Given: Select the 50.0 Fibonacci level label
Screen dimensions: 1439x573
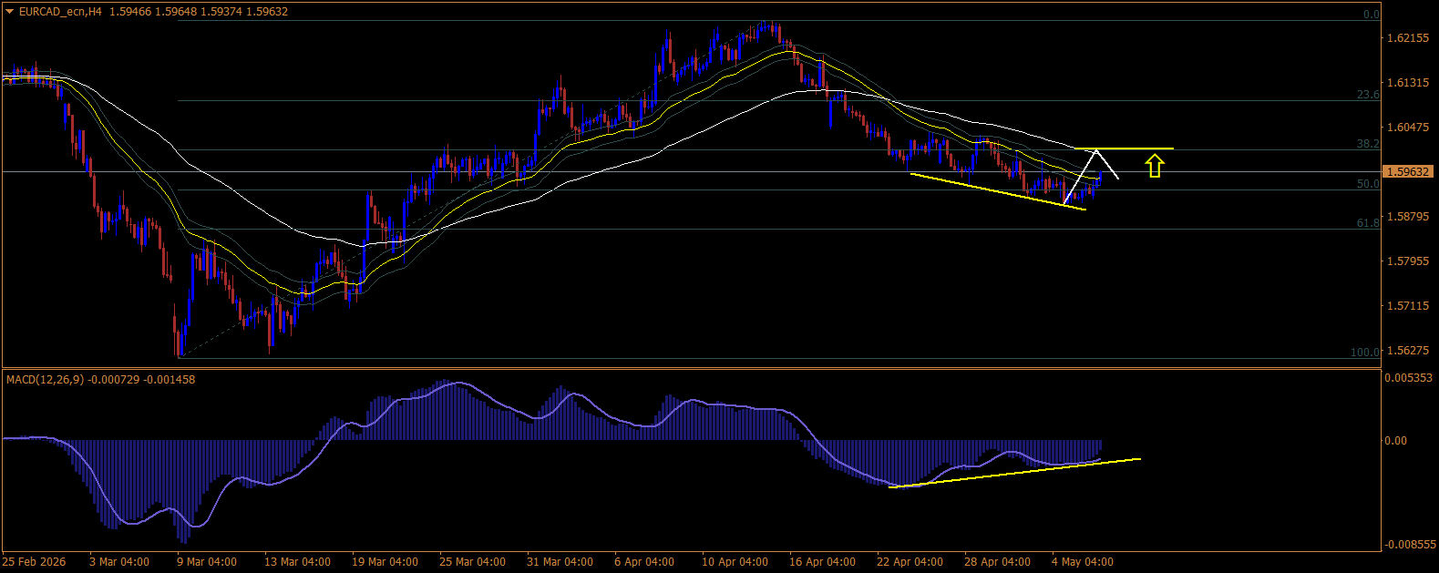Looking at the screenshot, I should (1368, 184).
